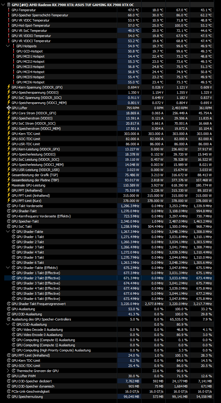Select the GPU-Speicherspannung (VDDIO) row
Image resolution: width=221 pixels, height=403 pixels.
[109, 92]
